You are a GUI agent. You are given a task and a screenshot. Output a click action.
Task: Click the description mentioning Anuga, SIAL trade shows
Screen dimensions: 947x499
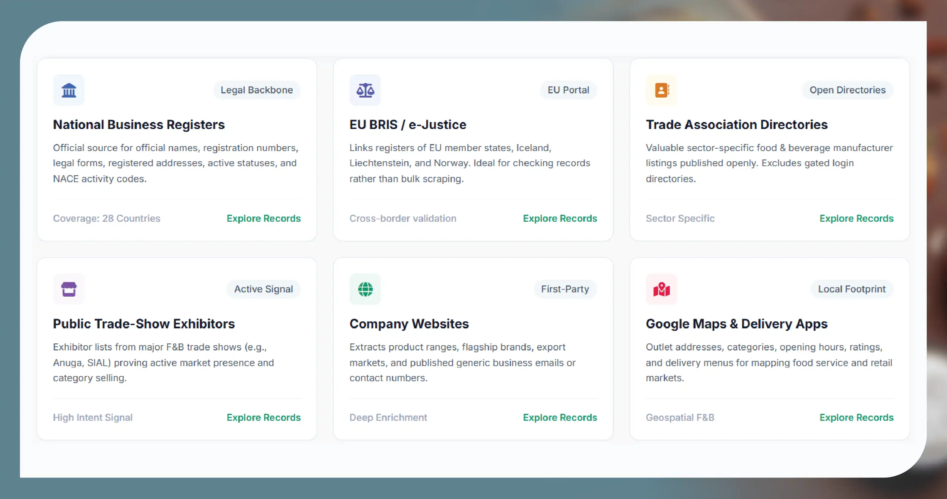pyautogui.click(x=164, y=362)
